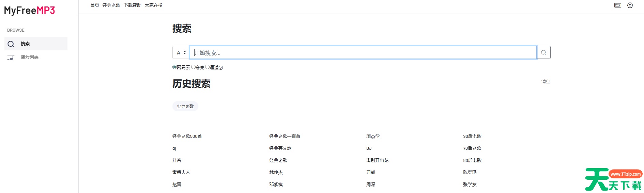
Task: Open the settings icon in top-right
Action: point(630,5)
